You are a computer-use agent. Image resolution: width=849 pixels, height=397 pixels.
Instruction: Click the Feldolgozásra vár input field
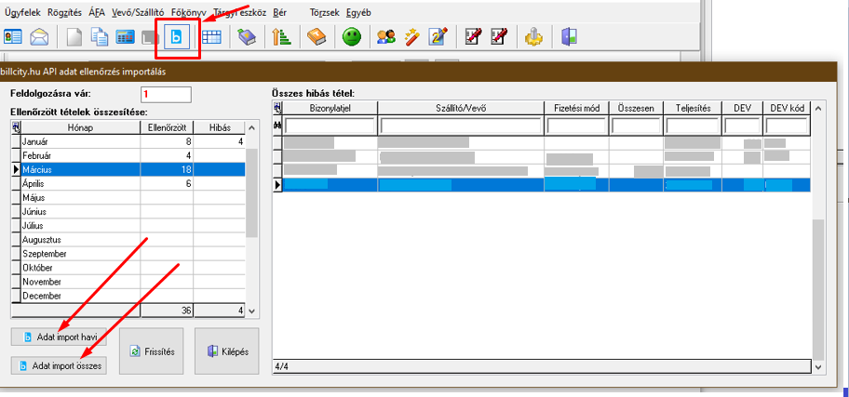point(166,94)
